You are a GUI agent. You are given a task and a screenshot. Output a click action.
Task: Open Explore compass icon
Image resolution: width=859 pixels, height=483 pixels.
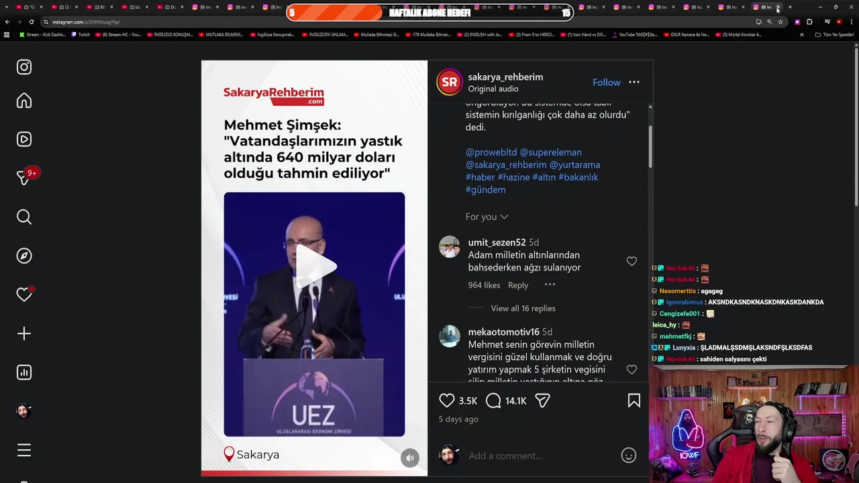[24, 256]
